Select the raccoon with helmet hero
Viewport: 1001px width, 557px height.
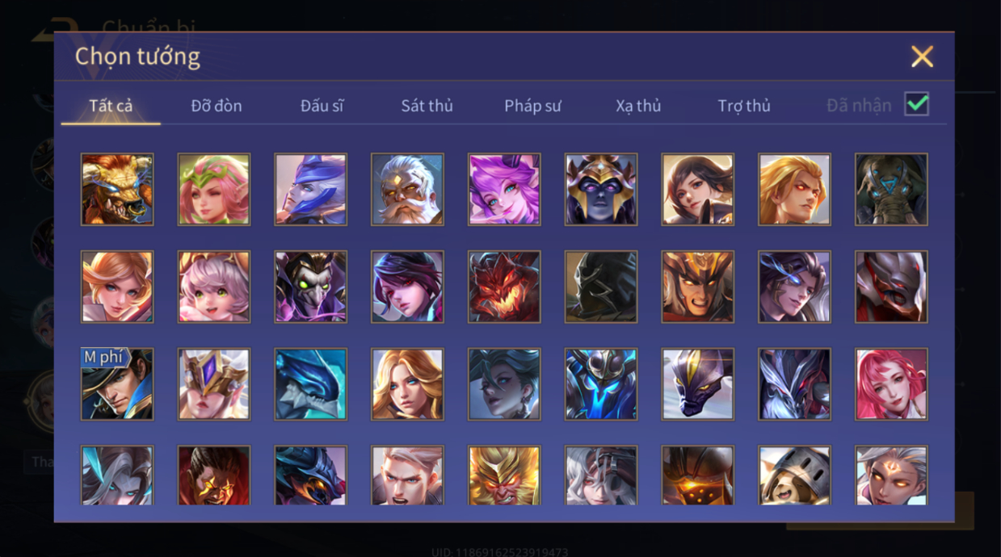point(795,475)
